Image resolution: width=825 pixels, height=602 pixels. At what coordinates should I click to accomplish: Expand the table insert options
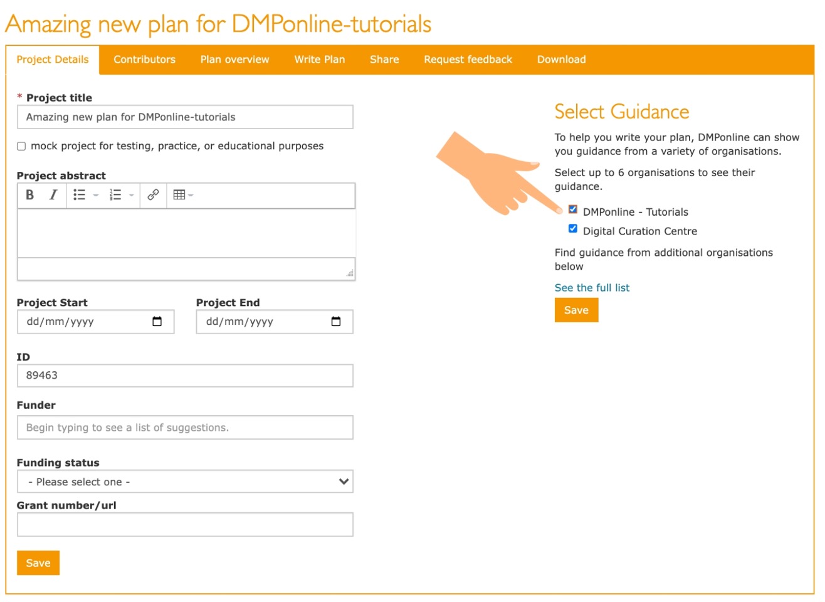point(190,195)
